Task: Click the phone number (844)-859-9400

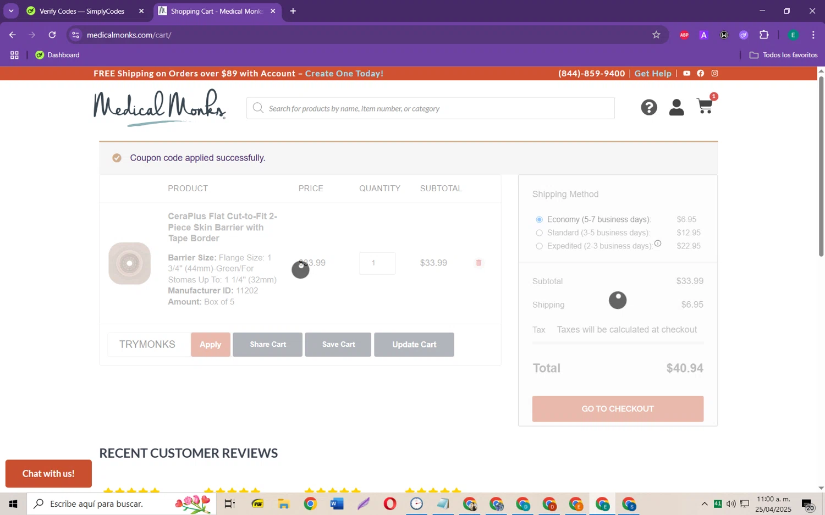Action: [591, 73]
